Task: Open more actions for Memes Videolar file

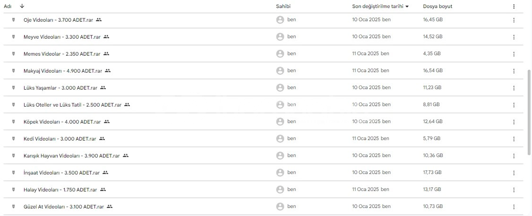Action: (x=514, y=54)
